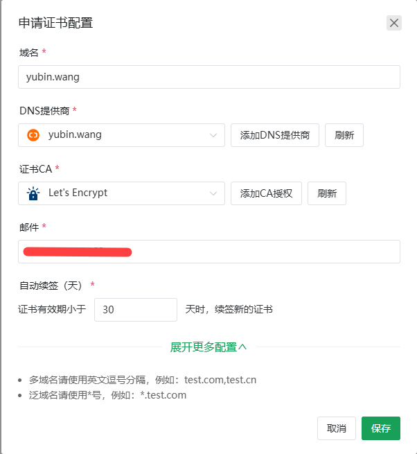Refresh the DNS provider list with 刷新
The width and height of the screenshot is (417, 454).
pos(344,135)
